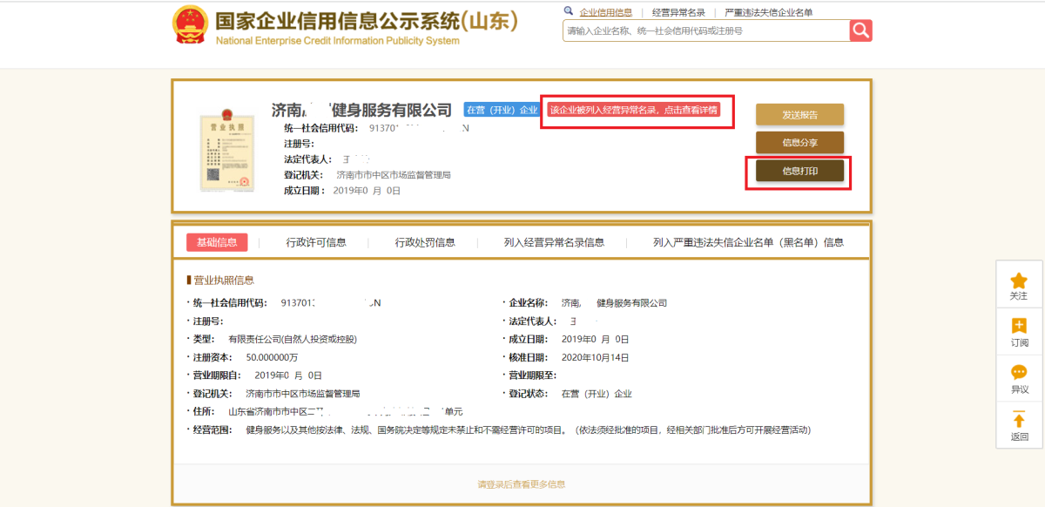1045x507 pixels.
Task: Click the national emblem logo
Action: tap(190, 25)
